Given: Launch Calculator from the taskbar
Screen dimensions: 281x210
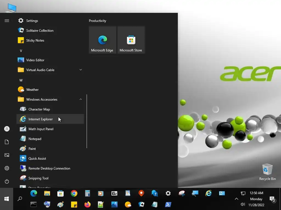Looking at the screenshot, I should [x=88, y=193].
